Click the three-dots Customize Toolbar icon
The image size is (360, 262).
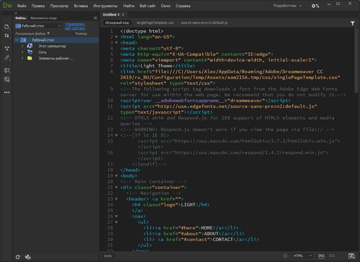pos(7,92)
